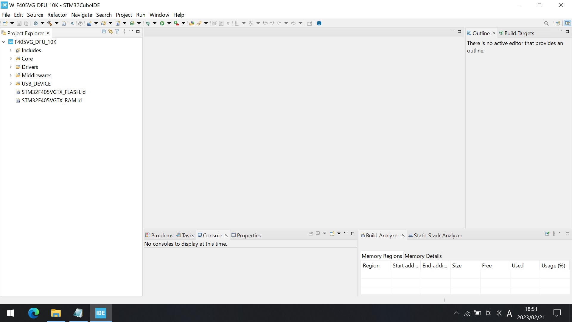The width and height of the screenshot is (572, 322).
Task: Click the Build configuration manage icon
Action: [35, 23]
